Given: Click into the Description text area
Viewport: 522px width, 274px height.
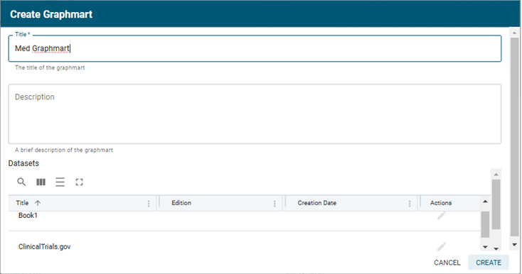Looking at the screenshot, I should [255, 114].
